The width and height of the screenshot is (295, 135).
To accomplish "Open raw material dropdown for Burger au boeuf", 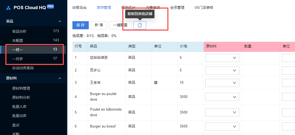I will [222, 126].
